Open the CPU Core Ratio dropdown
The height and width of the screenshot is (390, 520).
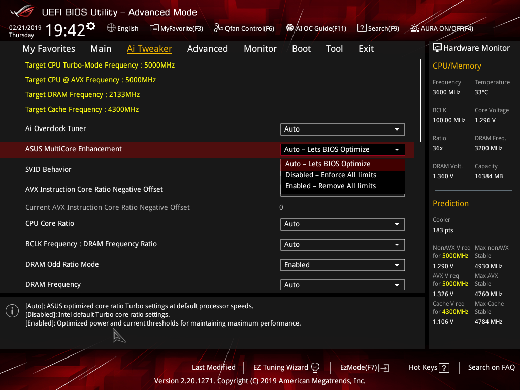tap(342, 224)
